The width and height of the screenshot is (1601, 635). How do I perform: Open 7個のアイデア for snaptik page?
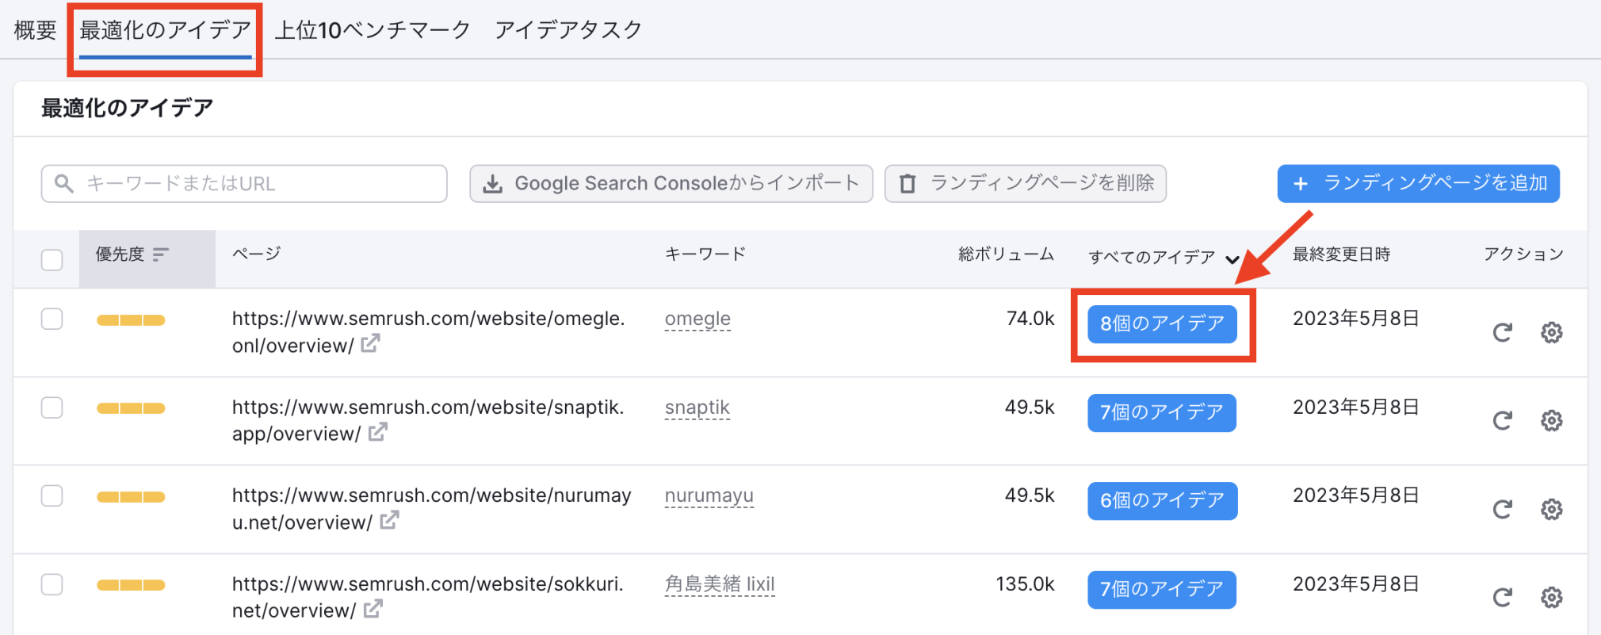[1162, 413]
